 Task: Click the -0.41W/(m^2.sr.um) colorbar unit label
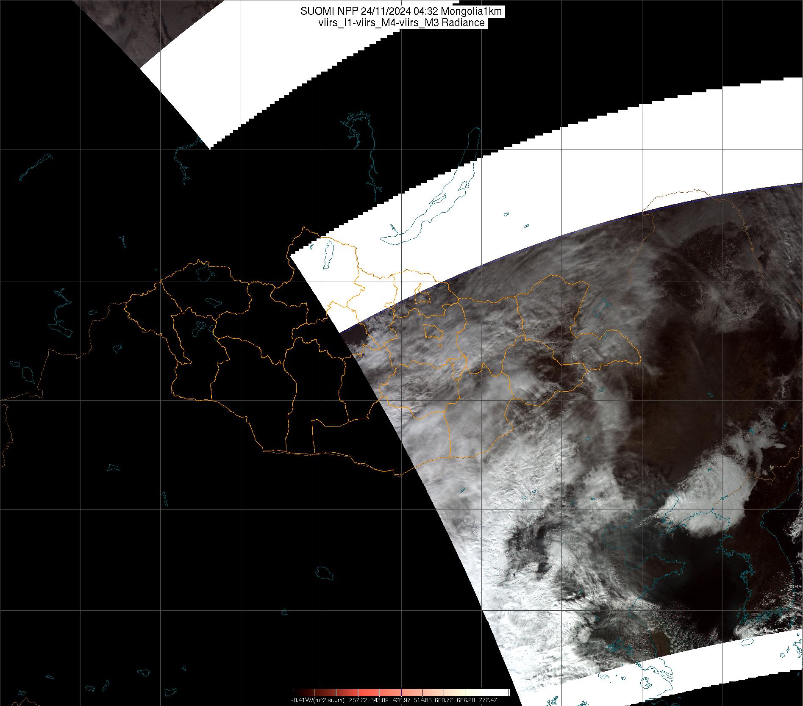(317, 700)
